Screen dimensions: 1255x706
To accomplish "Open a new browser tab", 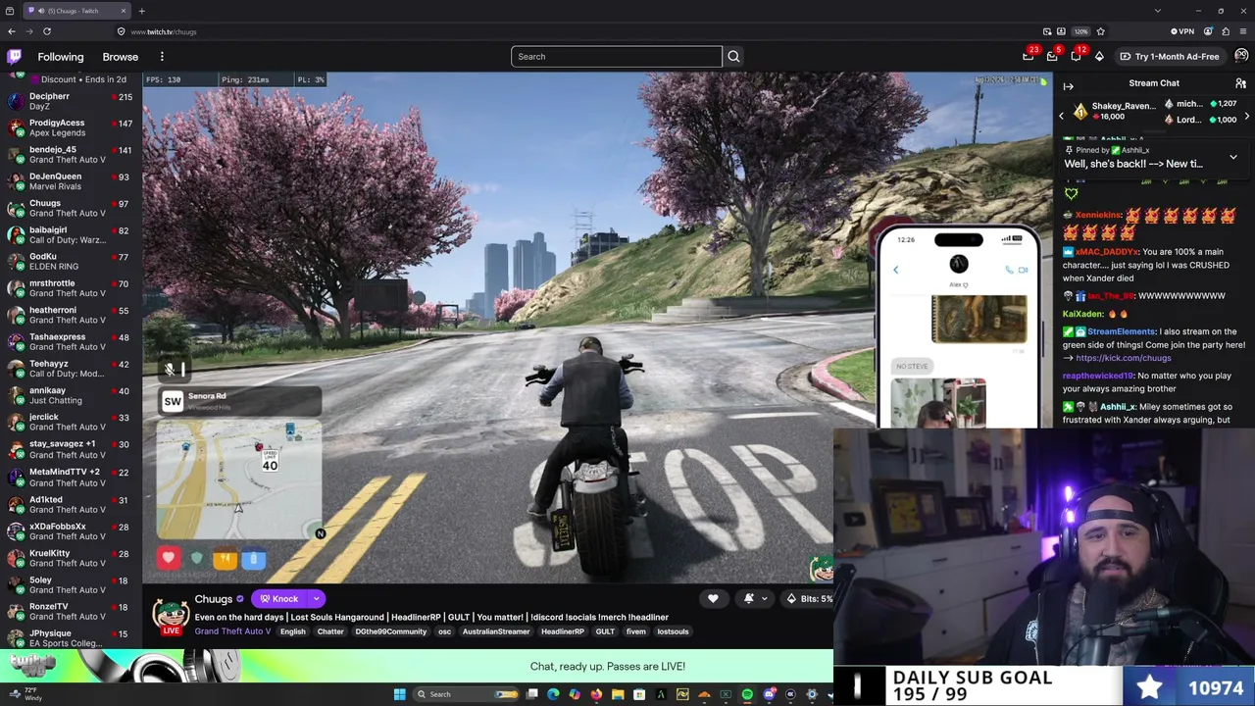I will coord(141,11).
